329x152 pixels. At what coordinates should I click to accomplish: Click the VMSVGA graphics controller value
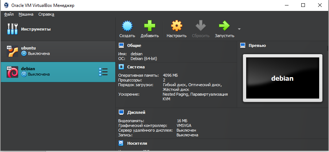pos(184,126)
